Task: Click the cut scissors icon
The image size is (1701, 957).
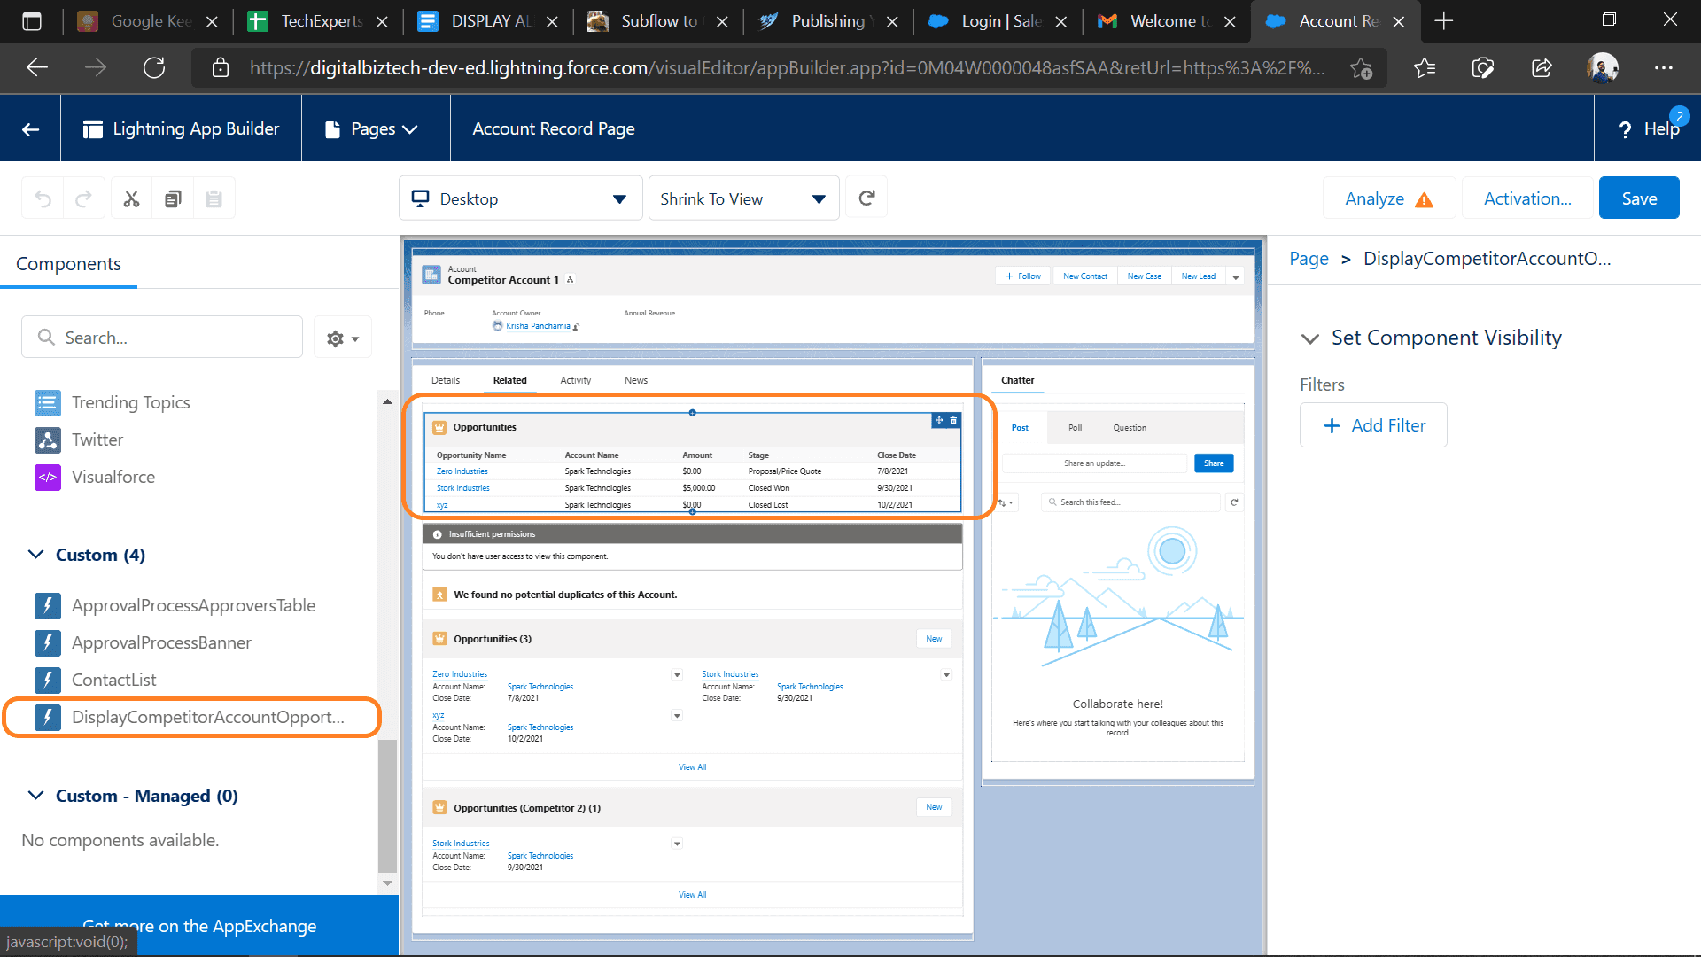Action: (x=131, y=198)
